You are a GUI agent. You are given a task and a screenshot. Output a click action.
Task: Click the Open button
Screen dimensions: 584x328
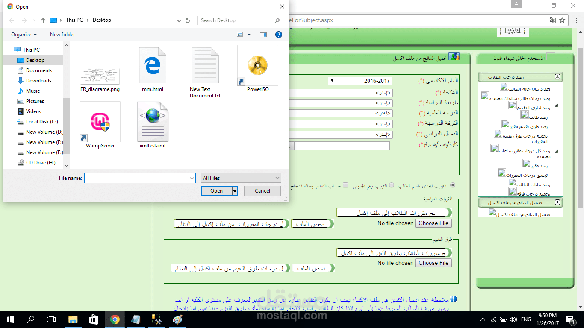click(x=217, y=191)
